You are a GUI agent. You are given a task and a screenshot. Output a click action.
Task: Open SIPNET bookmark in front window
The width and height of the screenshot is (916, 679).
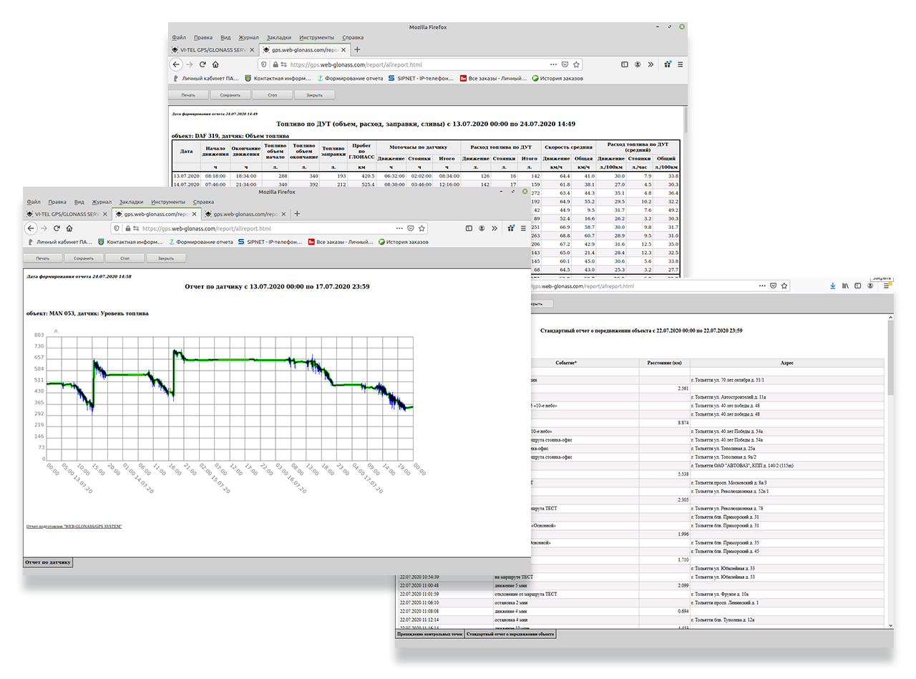pos(271,242)
